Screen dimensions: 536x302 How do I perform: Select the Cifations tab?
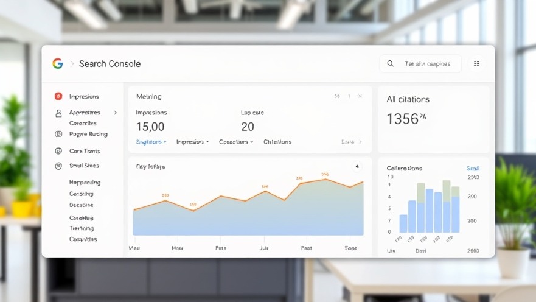[277, 142]
